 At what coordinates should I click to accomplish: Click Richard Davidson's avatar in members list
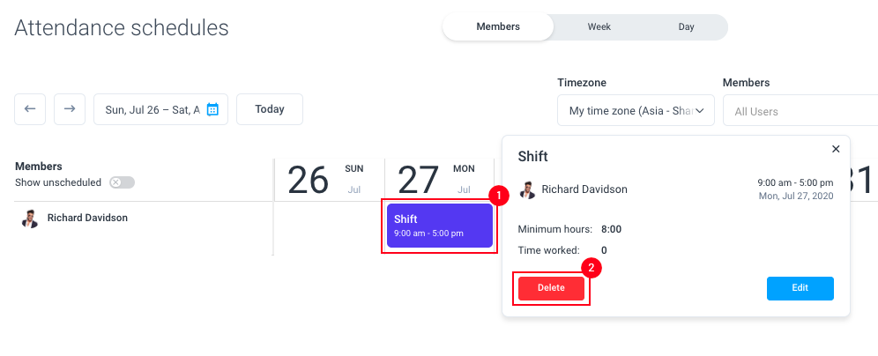(x=29, y=219)
